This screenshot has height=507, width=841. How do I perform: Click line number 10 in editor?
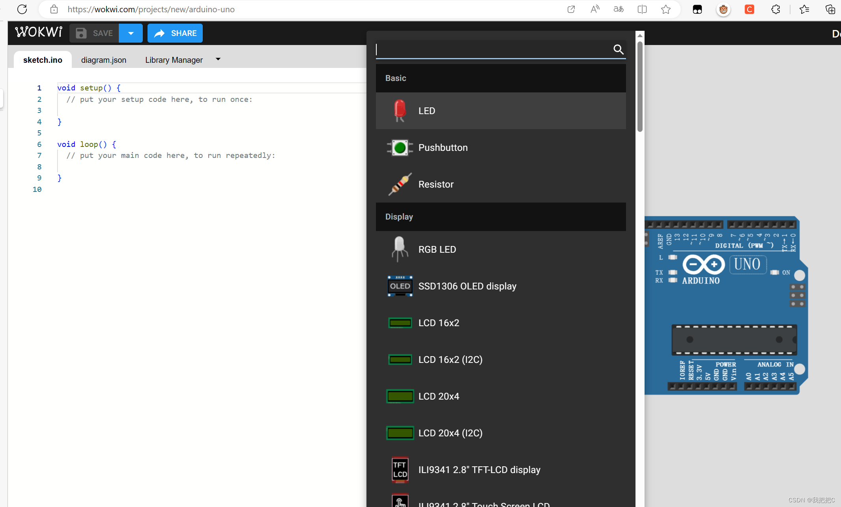(37, 189)
